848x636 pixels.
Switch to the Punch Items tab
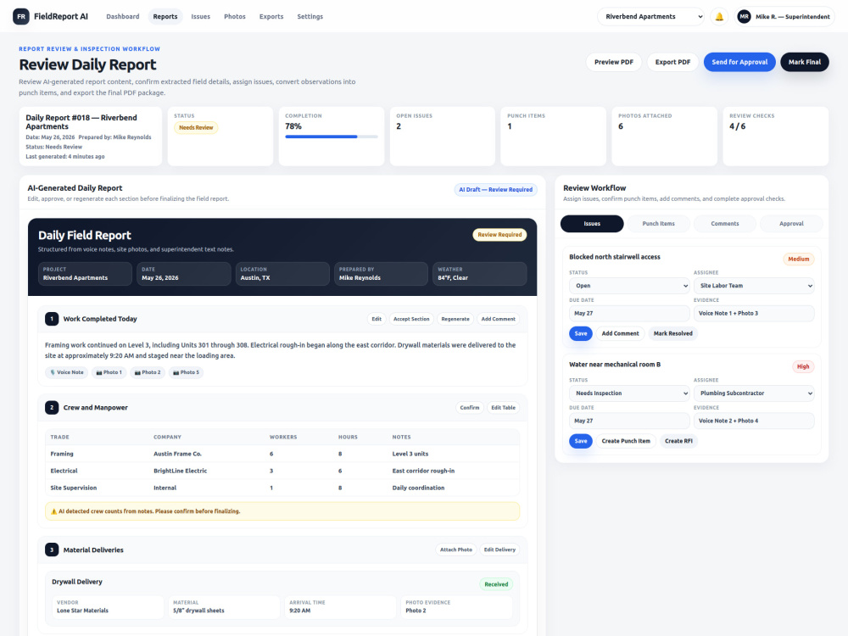[658, 224]
